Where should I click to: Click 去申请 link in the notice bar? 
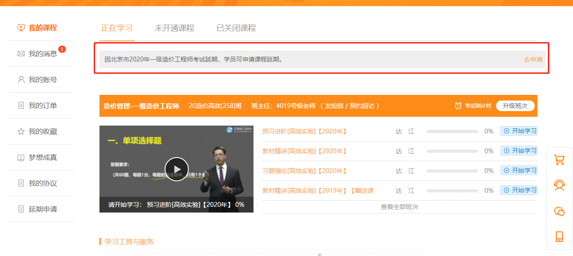tap(533, 59)
